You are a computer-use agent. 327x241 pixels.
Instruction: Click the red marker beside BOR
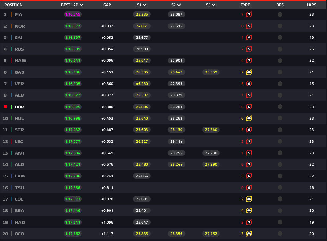[5, 107]
